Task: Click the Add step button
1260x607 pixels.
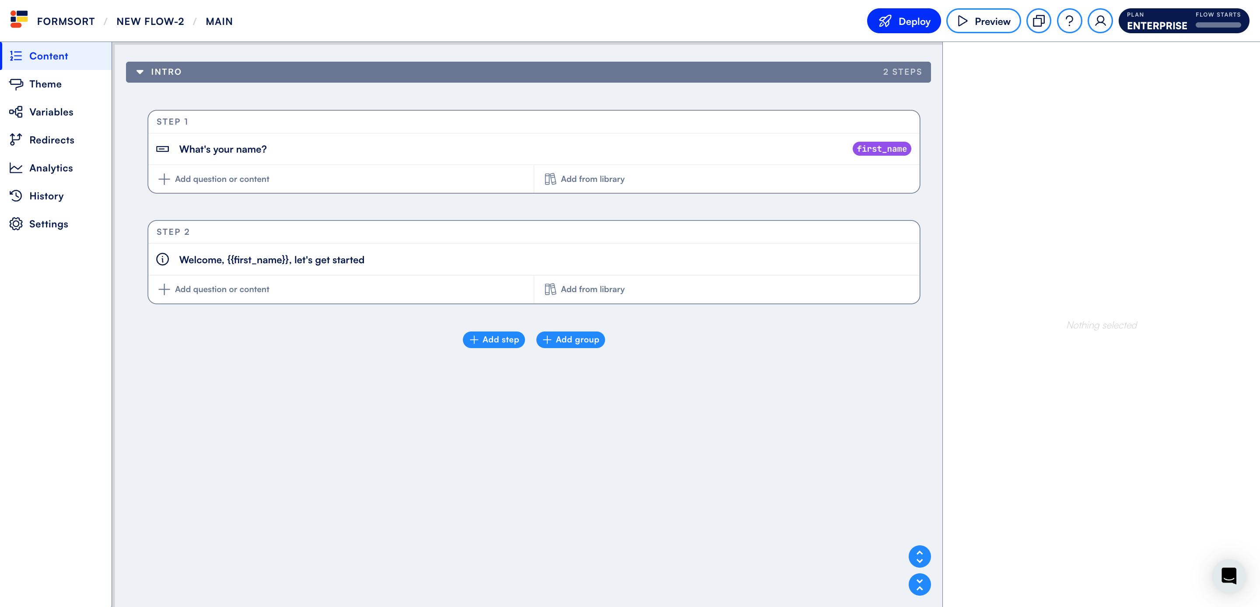Action: pyautogui.click(x=493, y=339)
